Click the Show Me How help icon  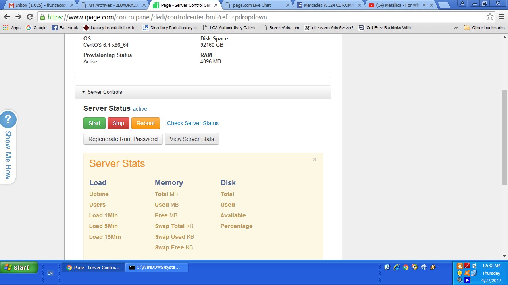pos(8,119)
